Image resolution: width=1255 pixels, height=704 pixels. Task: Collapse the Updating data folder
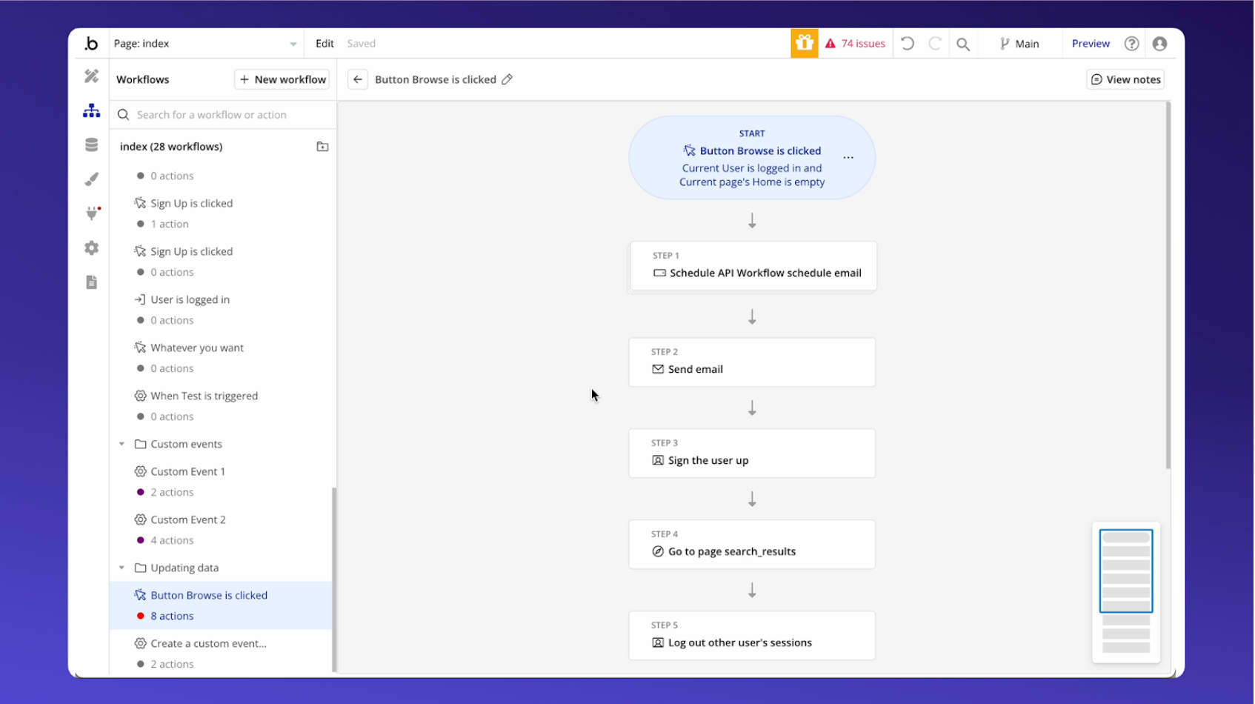121,568
